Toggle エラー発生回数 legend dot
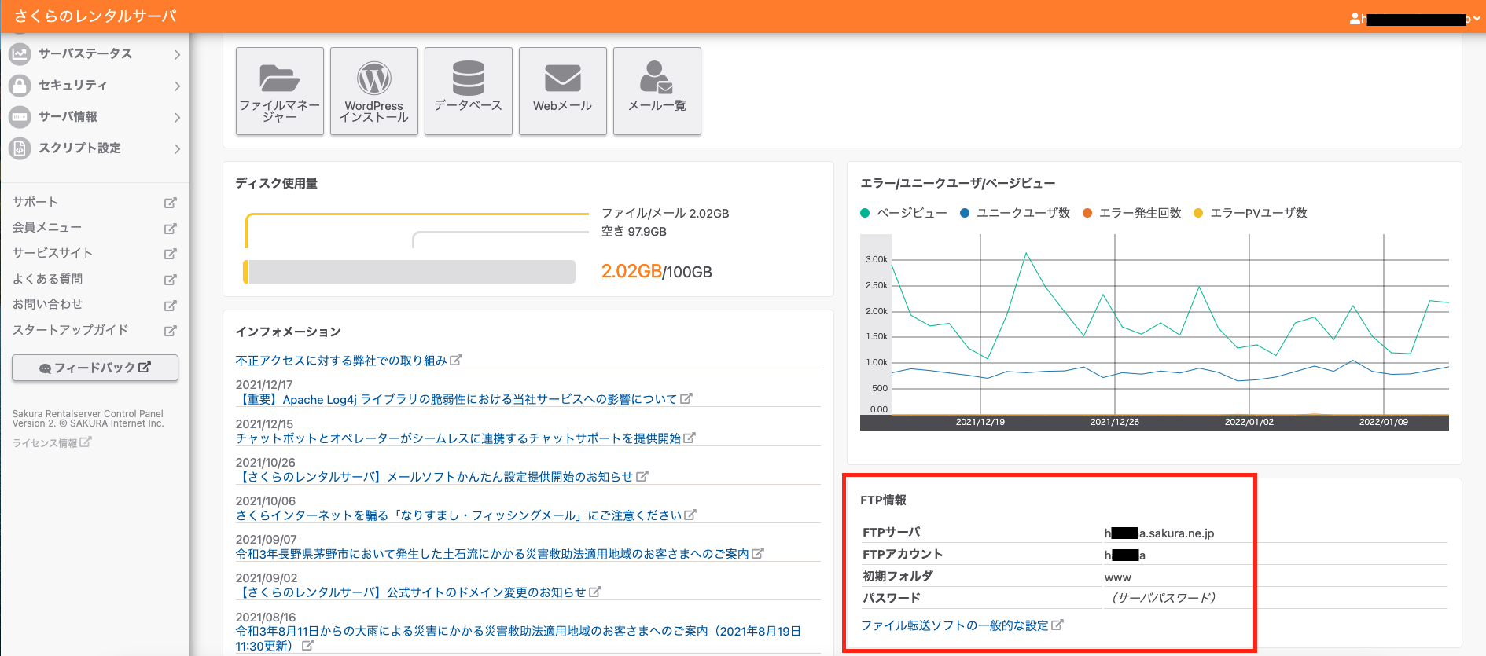Screen dimensions: 1486x656 pos(1087,213)
